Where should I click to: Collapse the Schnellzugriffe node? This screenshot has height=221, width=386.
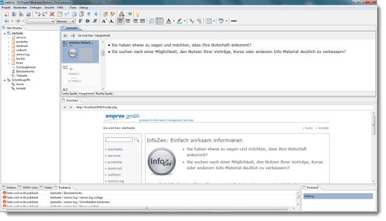click(5, 80)
